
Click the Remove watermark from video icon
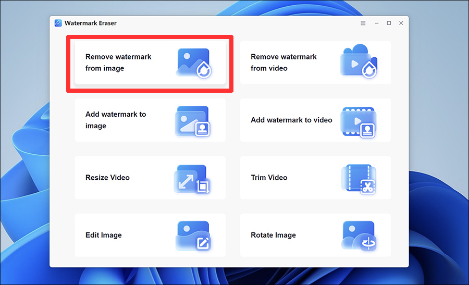pos(359,61)
